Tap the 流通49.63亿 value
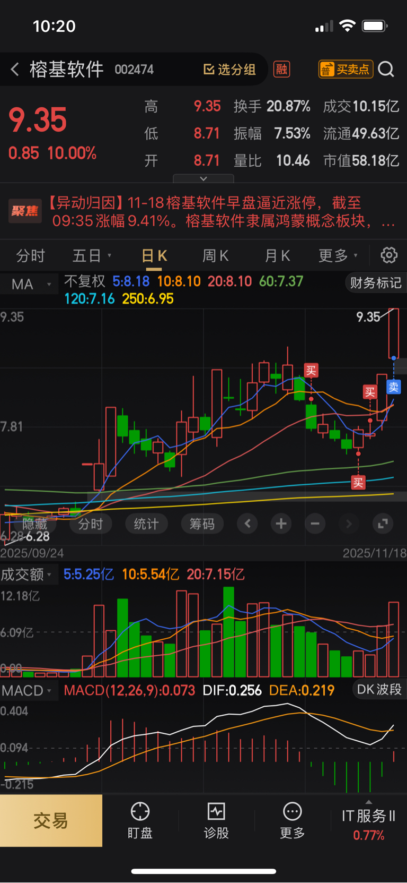The image size is (407, 883). pyautogui.click(x=361, y=133)
